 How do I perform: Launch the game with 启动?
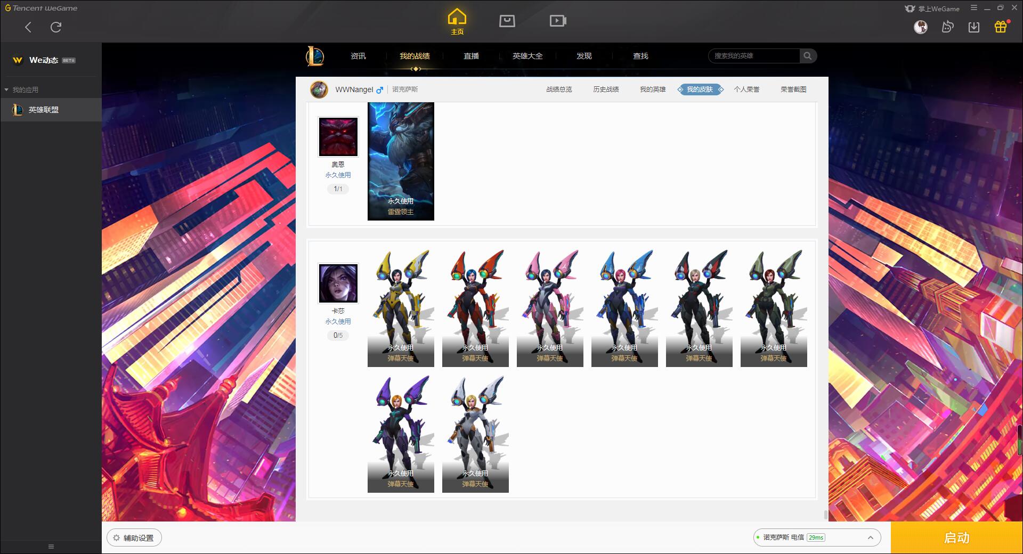pyautogui.click(x=956, y=537)
